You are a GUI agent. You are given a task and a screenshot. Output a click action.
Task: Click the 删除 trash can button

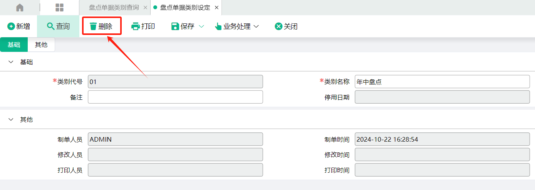tap(101, 26)
